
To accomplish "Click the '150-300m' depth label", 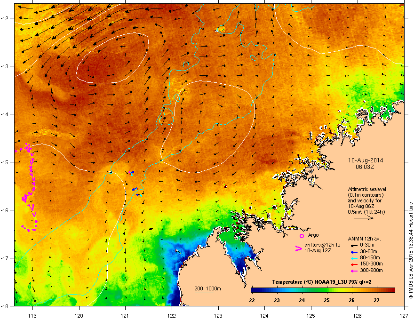I will 371,264.
